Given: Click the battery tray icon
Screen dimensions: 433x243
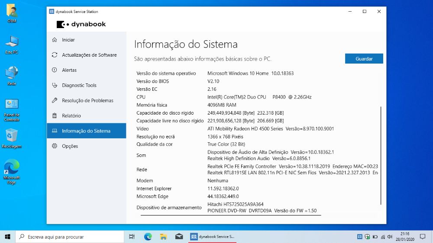Looking at the screenshot, I should [x=375, y=237].
